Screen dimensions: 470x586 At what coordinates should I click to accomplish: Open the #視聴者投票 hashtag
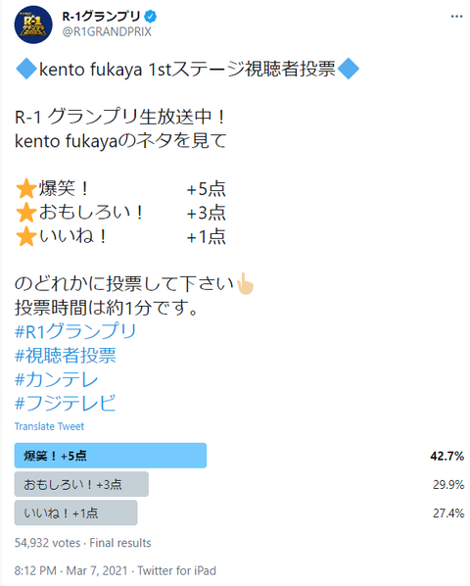click(x=66, y=355)
